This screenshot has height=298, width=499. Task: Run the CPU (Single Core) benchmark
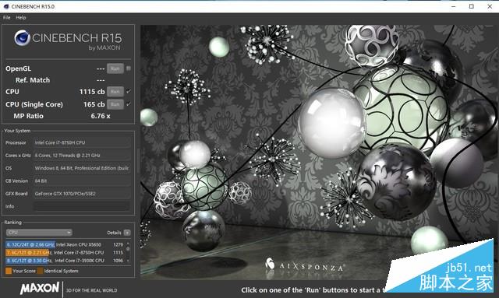point(115,104)
